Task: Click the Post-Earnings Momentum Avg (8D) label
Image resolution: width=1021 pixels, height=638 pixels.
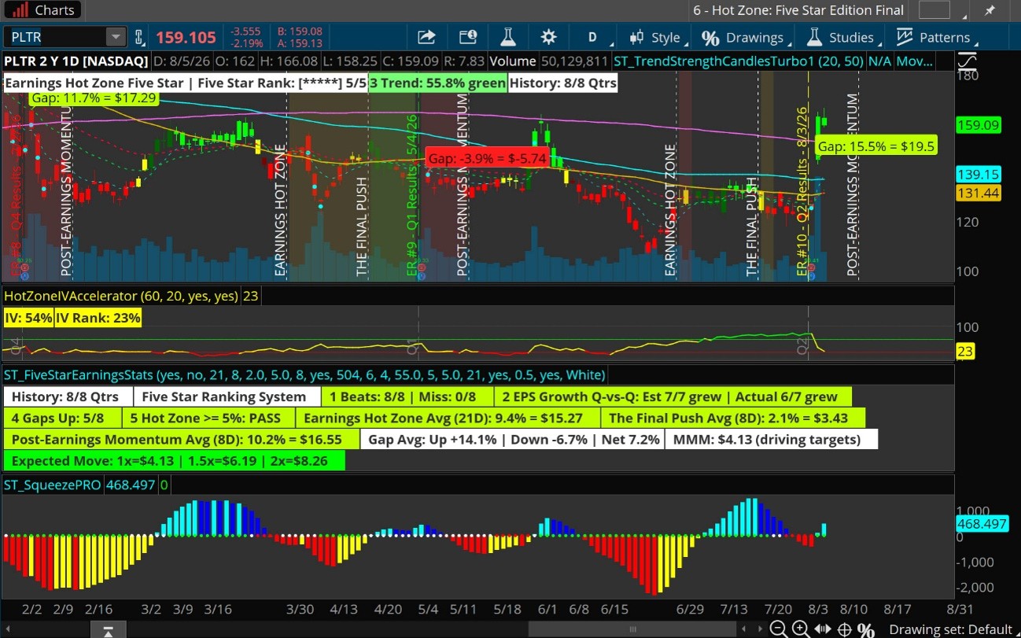Action: 181,439
